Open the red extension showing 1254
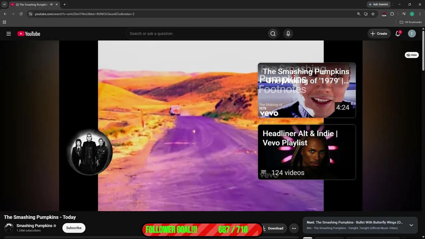The image size is (425, 239). pos(384,14)
